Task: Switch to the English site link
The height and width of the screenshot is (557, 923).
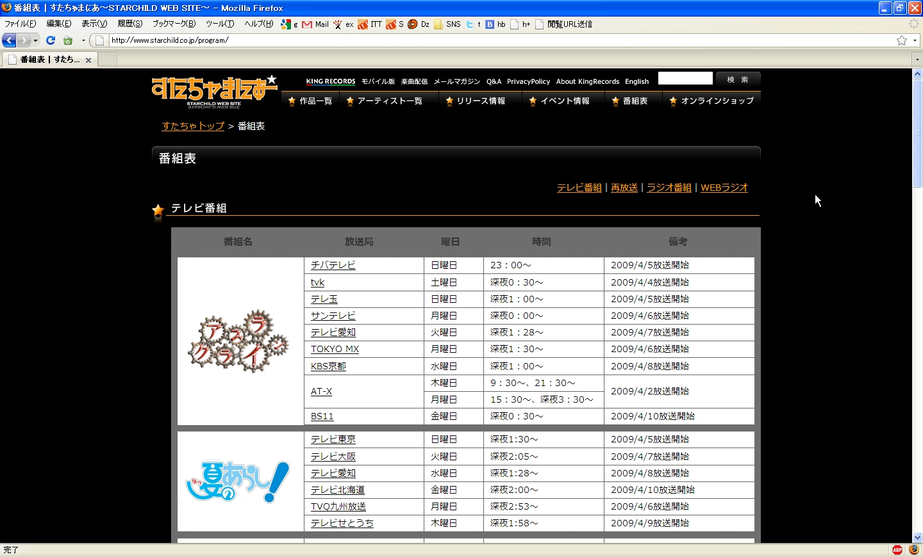Action: pos(636,81)
